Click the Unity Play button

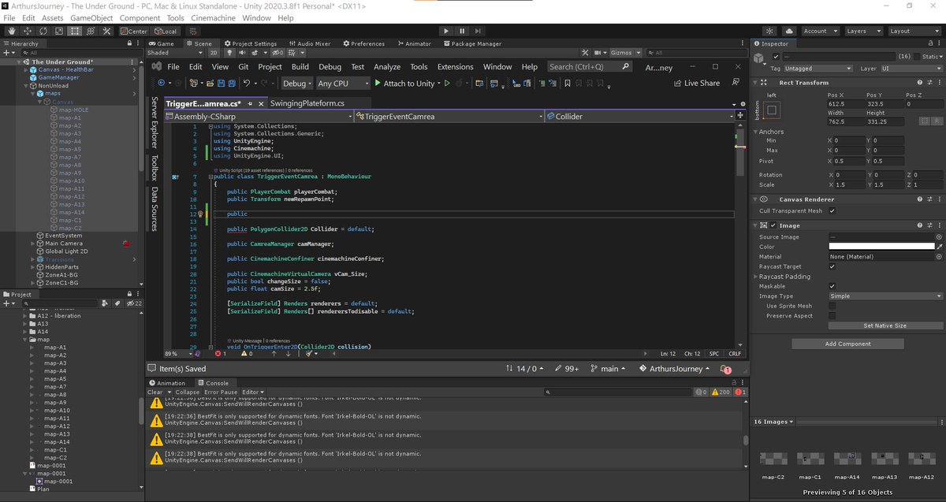(446, 31)
